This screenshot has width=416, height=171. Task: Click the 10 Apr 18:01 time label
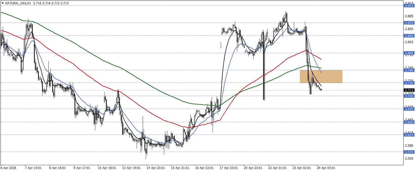coord(107,168)
